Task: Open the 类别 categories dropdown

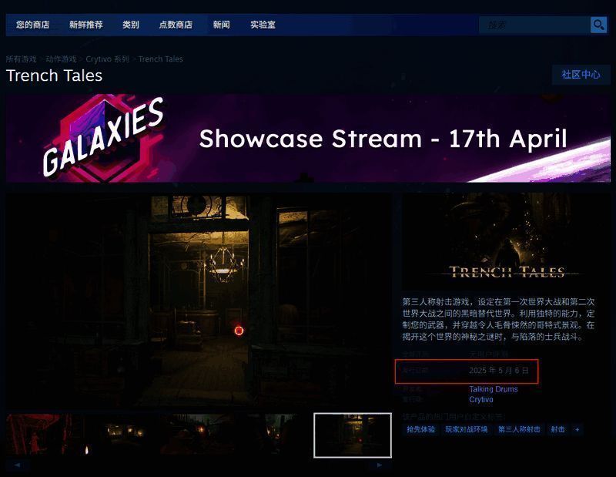Action: 130,25
